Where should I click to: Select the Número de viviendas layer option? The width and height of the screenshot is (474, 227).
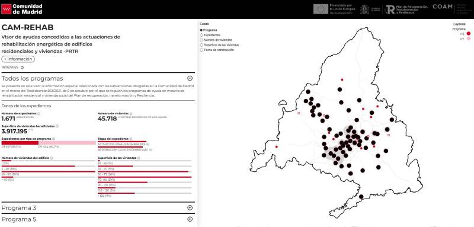(201, 40)
